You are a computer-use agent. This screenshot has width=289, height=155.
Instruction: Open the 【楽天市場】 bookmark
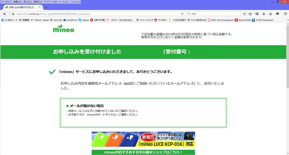tap(98, 20)
